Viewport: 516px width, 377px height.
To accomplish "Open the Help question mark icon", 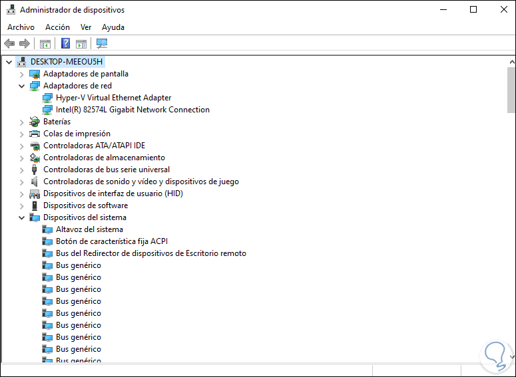I will tap(65, 43).
